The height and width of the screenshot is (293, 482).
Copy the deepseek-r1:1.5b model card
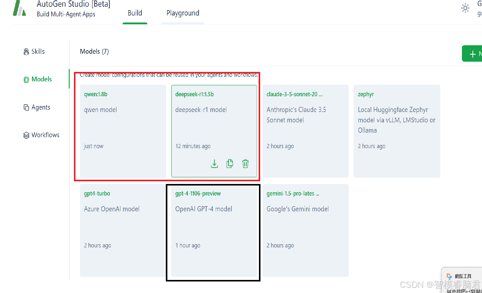point(230,164)
